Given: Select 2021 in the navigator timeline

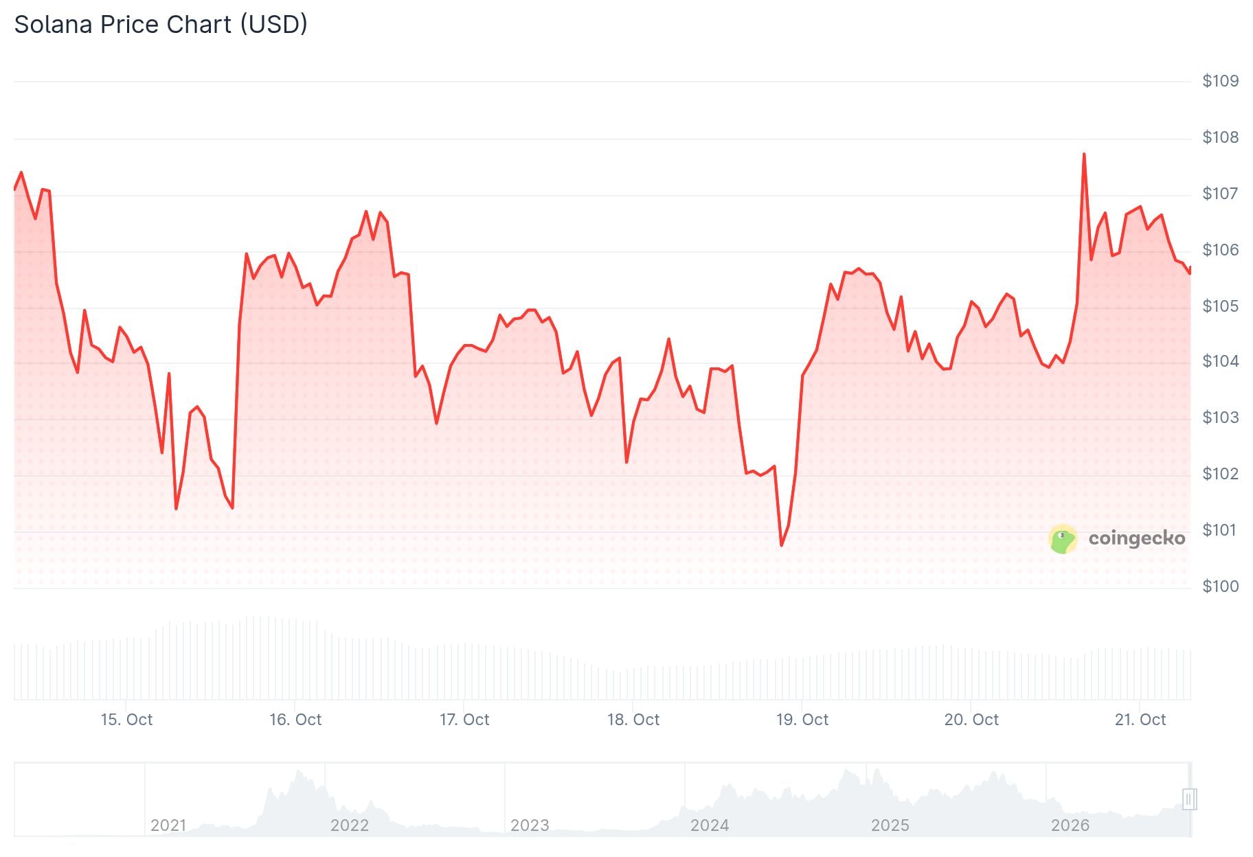Looking at the screenshot, I should [x=168, y=825].
